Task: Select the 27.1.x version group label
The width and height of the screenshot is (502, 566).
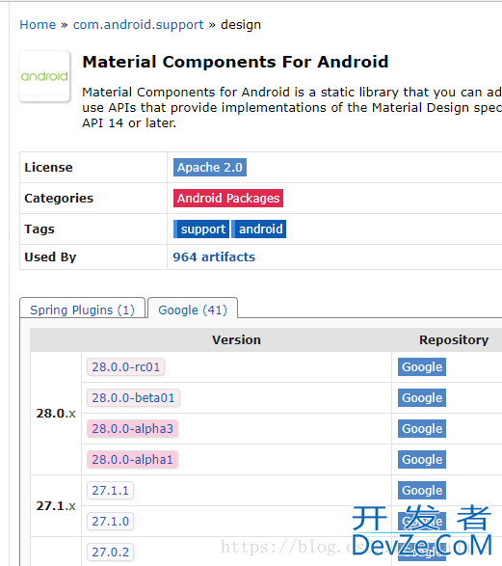Action: [56, 506]
